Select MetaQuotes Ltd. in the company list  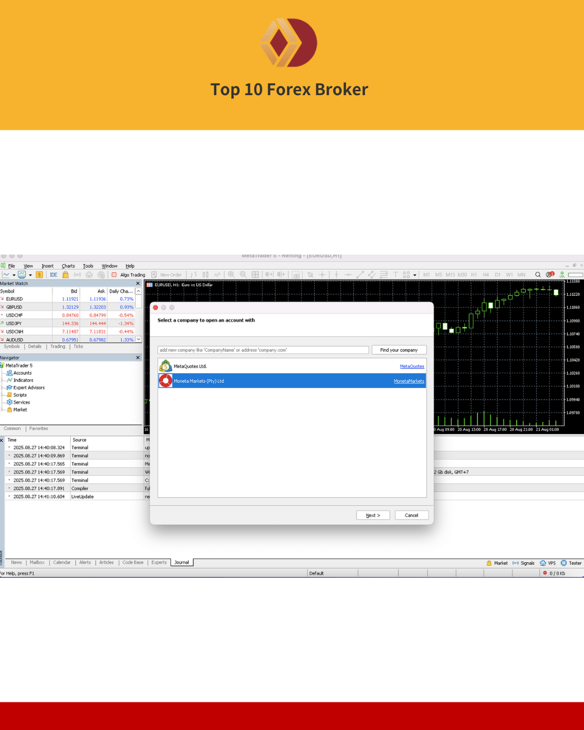click(x=292, y=366)
